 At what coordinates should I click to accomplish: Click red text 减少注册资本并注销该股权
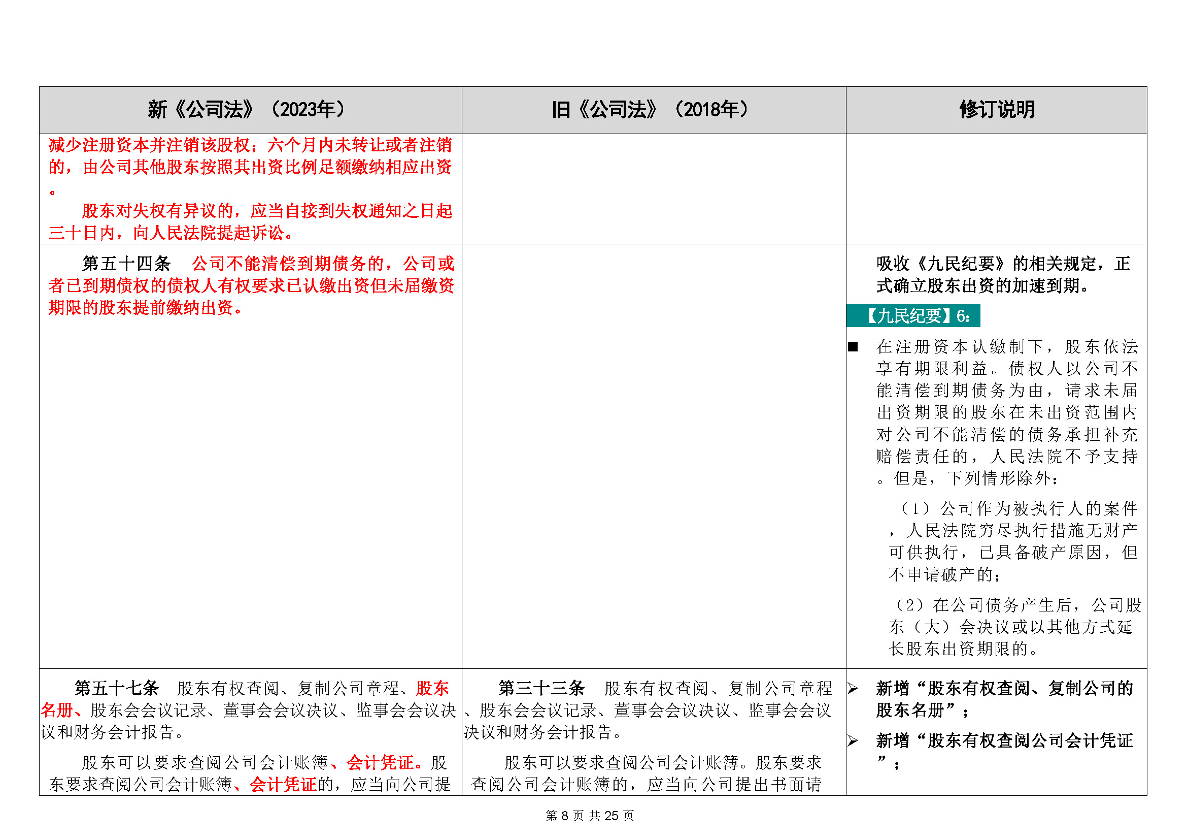(x=150, y=145)
